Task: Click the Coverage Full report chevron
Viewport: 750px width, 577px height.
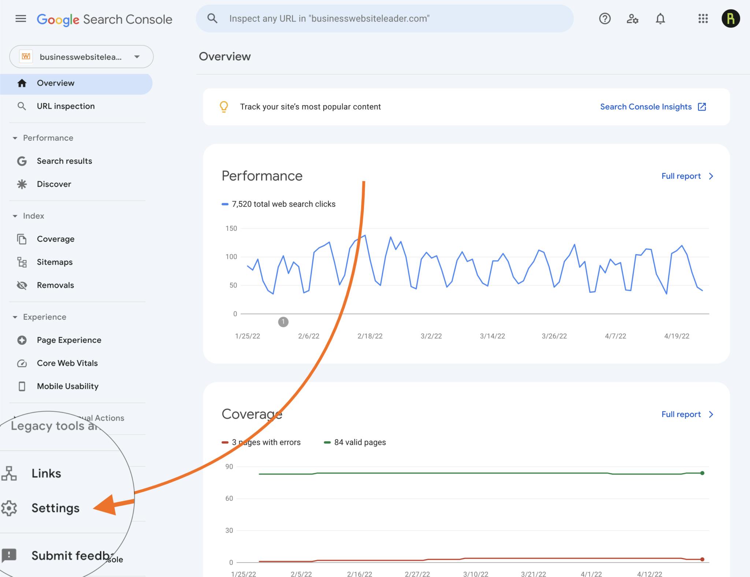Action: (x=711, y=414)
